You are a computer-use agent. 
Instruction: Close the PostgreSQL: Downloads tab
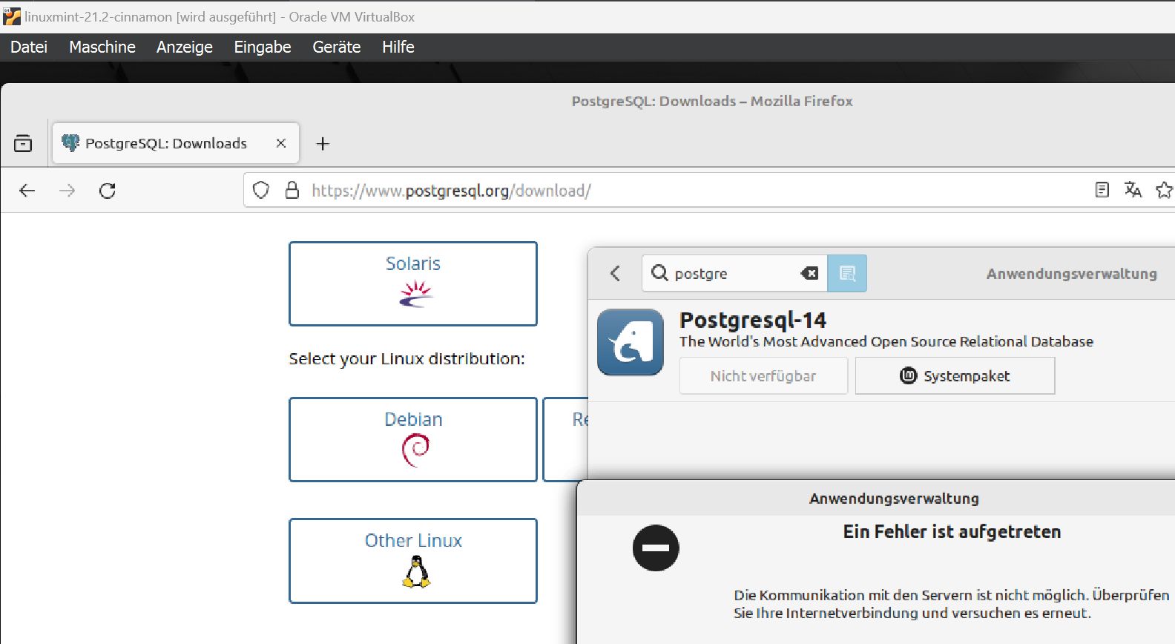[x=281, y=143]
